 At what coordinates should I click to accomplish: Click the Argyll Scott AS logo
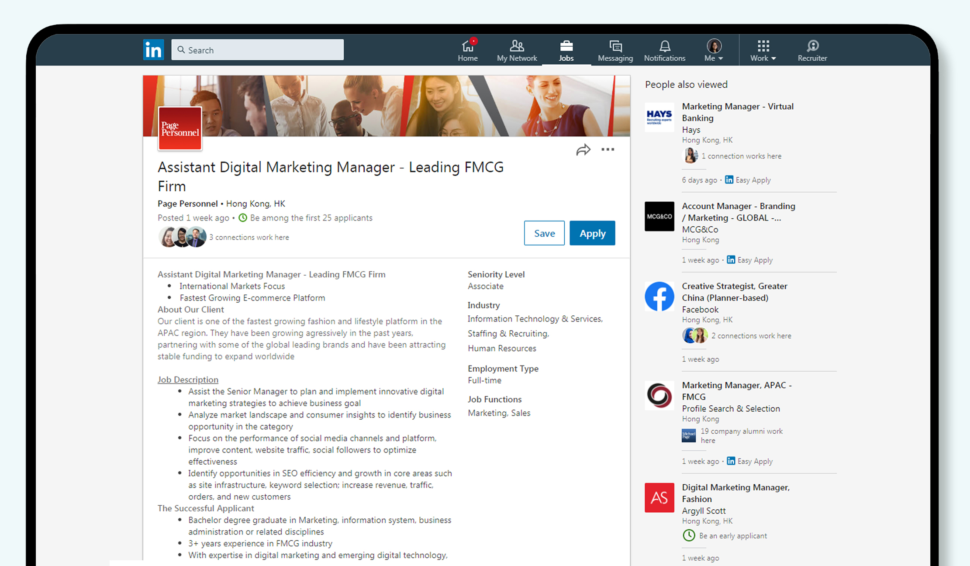[x=659, y=497]
